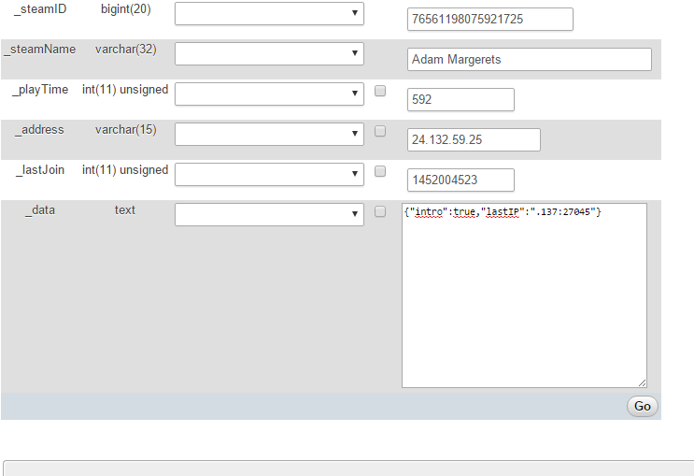The height and width of the screenshot is (476, 694).
Task: Click the _data column label
Action: 40,210
